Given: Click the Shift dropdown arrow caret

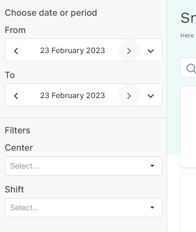Looking at the screenshot, I should coord(152,208).
